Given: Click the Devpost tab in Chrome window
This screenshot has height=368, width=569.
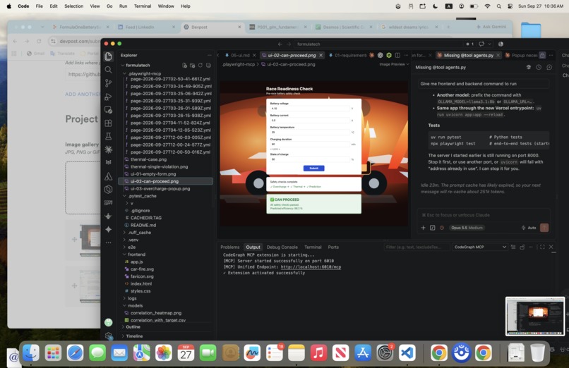Looking at the screenshot, I should tap(212, 27).
